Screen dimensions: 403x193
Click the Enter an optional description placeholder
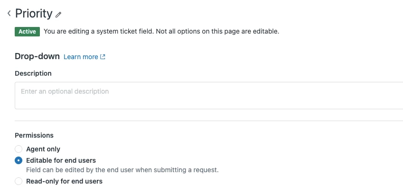click(65, 91)
